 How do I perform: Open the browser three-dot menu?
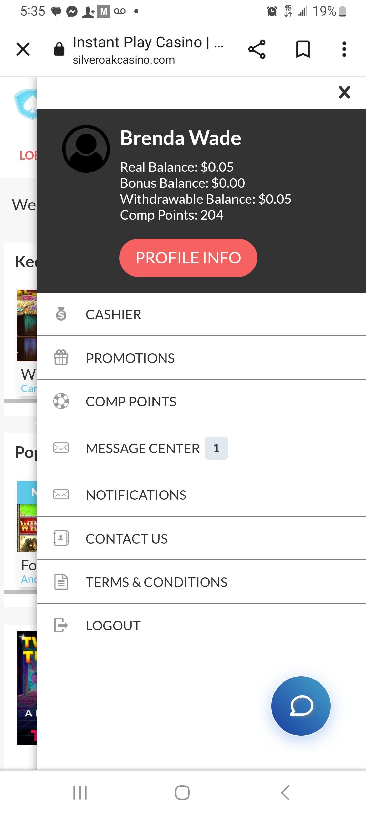pyautogui.click(x=344, y=49)
